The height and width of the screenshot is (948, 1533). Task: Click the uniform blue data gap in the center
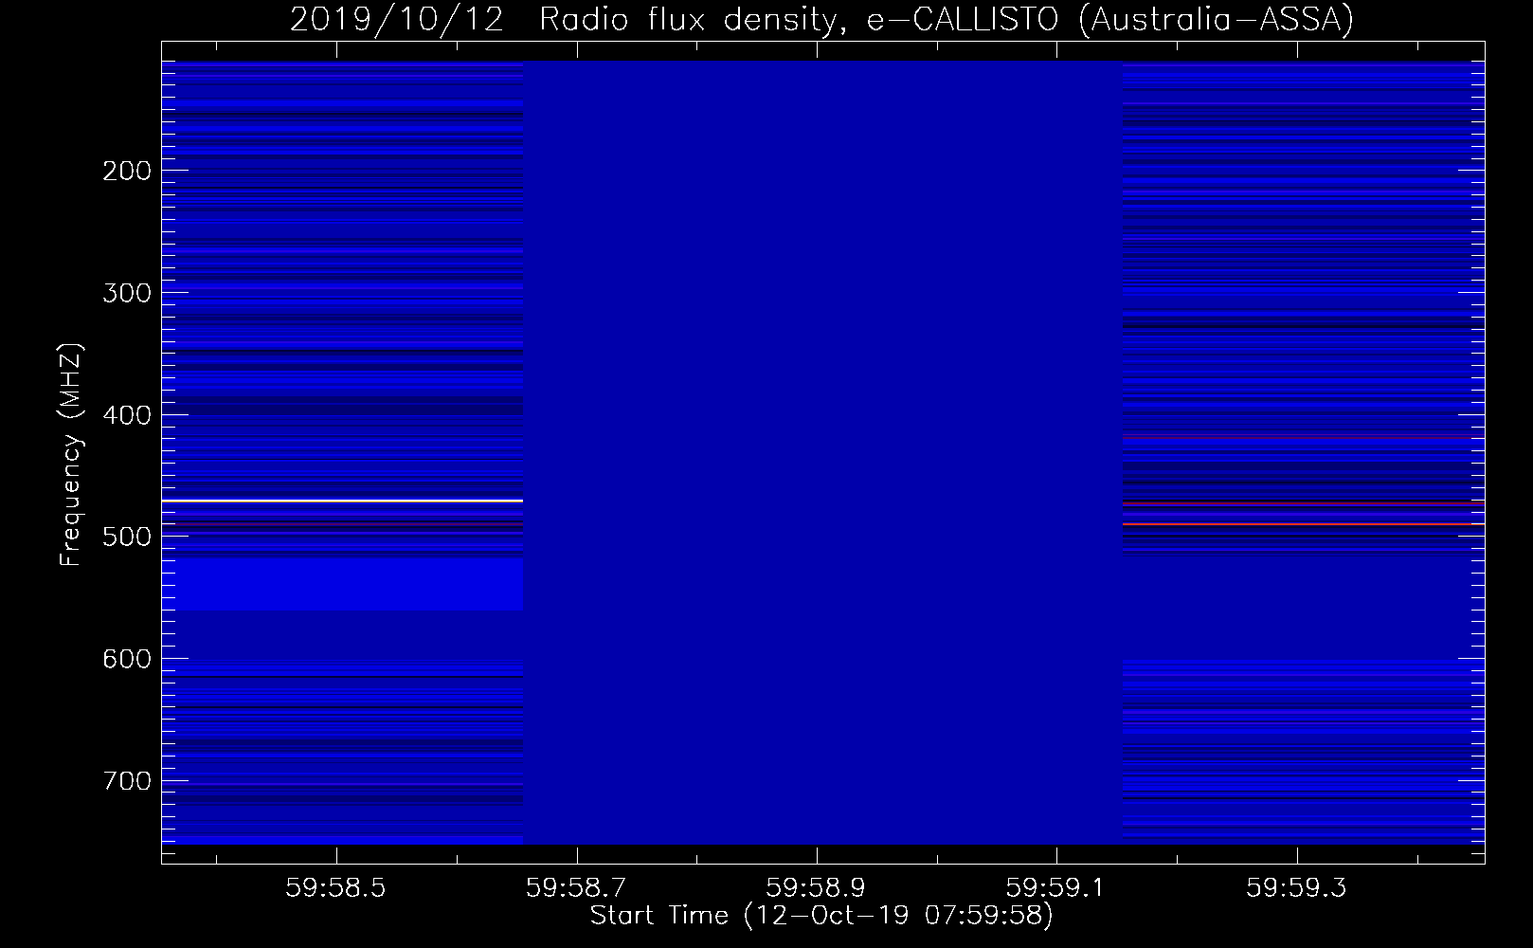pos(822,452)
